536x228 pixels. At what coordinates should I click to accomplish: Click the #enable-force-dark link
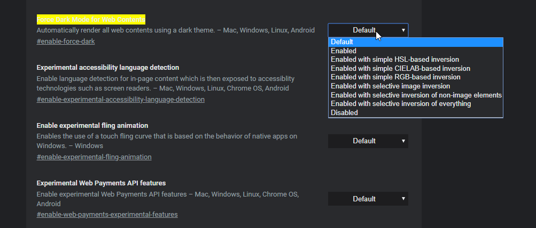(x=66, y=41)
